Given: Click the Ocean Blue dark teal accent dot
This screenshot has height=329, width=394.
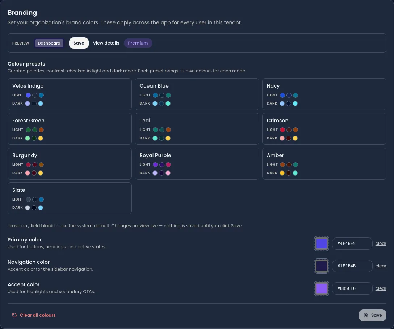Looking at the screenshot, I should coord(168,104).
